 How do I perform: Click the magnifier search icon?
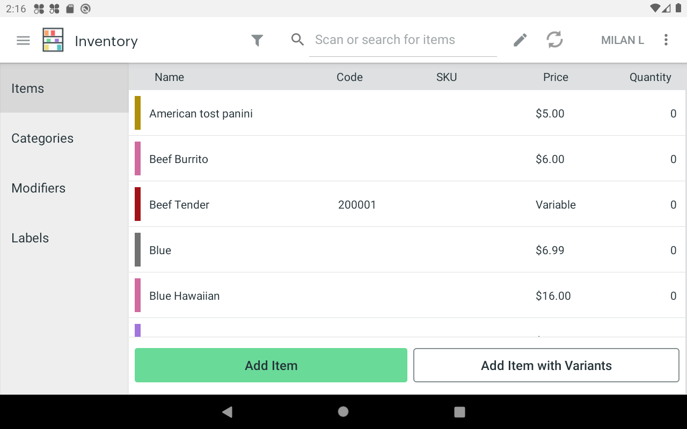click(297, 40)
